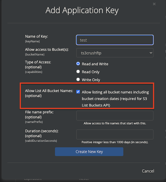Screen dimensions: 166x182
Task: Click the Duration seconds input field
Action: pos(115,135)
